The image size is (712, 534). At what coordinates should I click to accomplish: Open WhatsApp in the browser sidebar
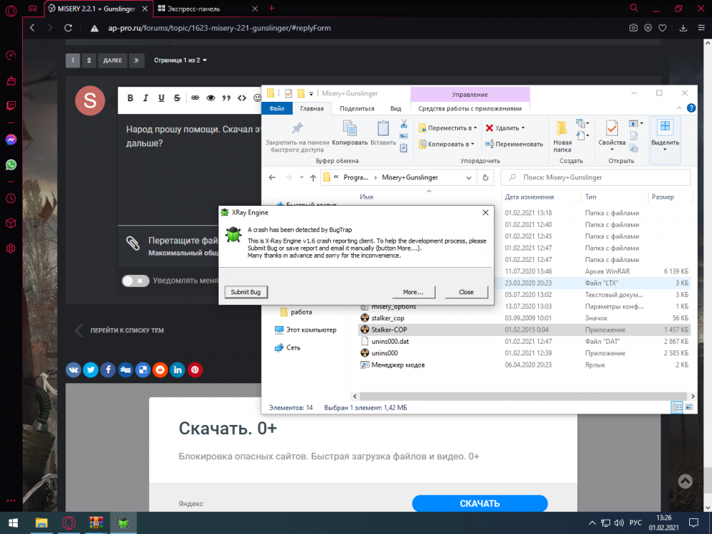(11, 164)
